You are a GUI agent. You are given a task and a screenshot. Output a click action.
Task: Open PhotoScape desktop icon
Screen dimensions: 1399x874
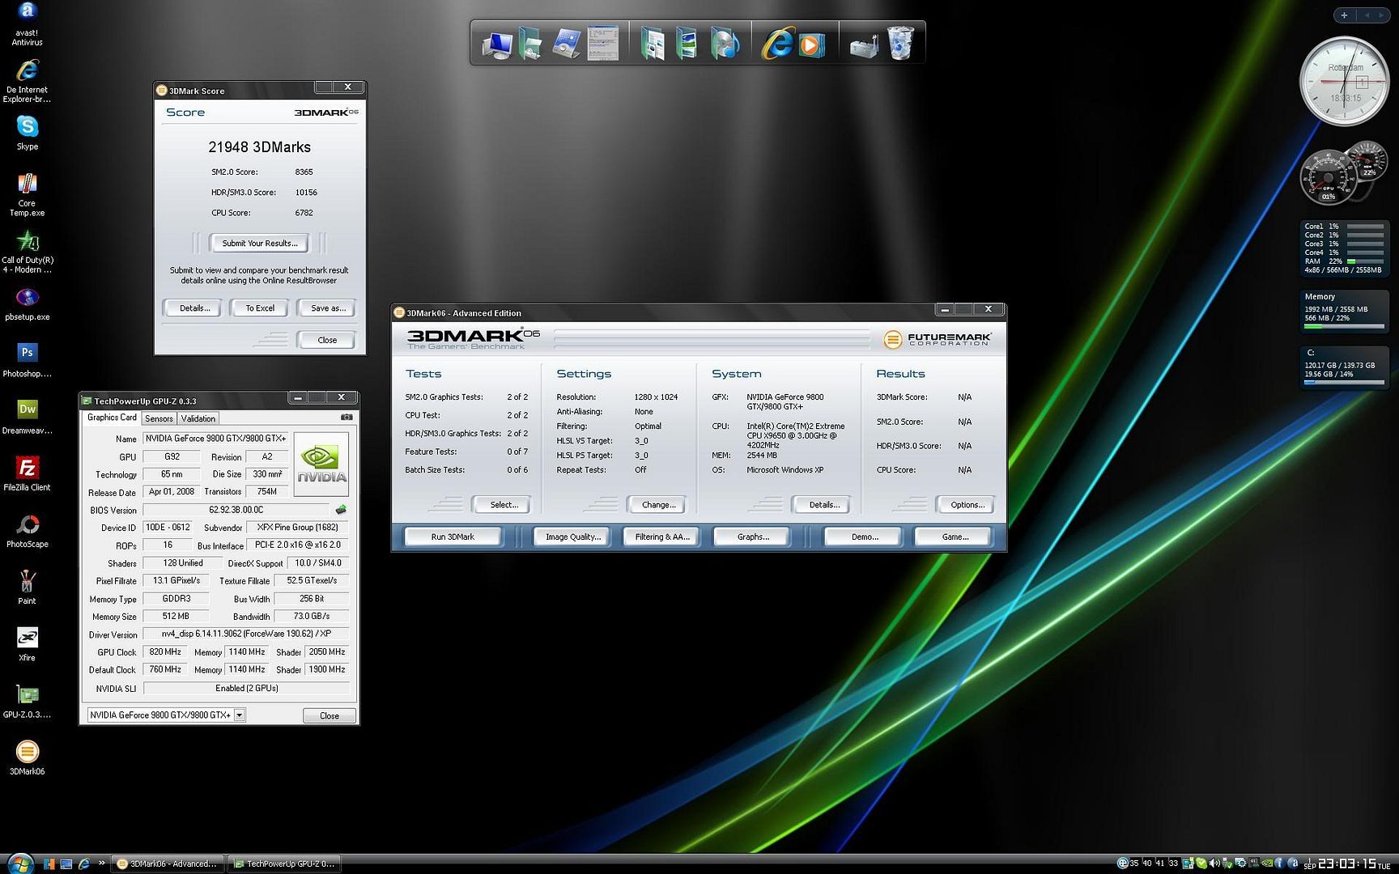pos(27,530)
